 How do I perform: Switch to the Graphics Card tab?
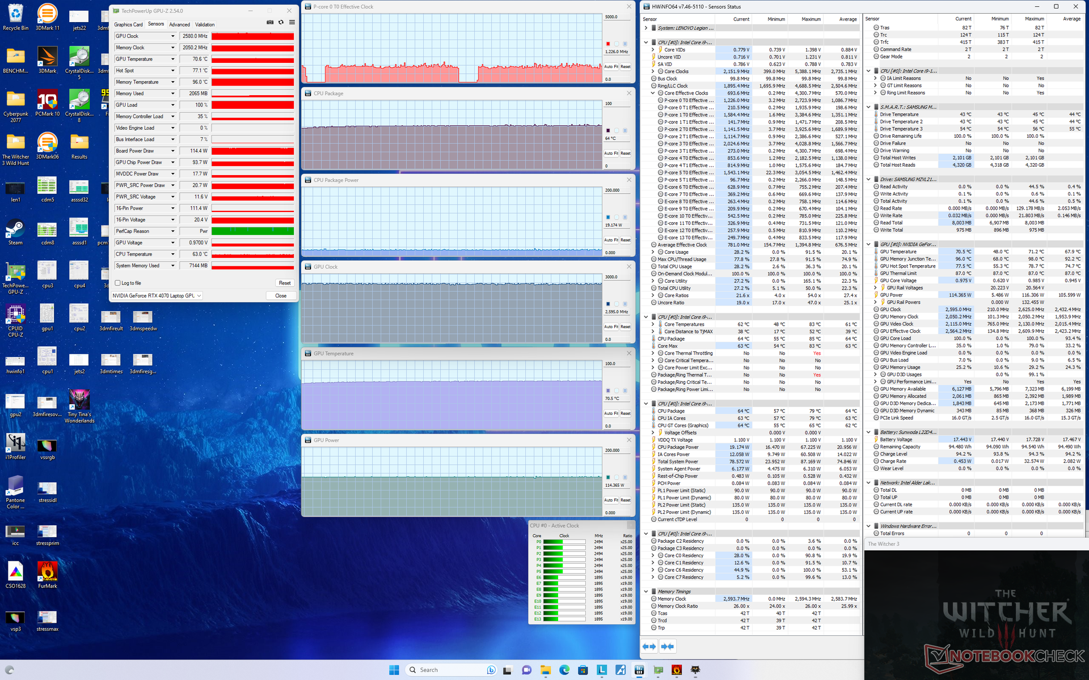click(x=128, y=24)
